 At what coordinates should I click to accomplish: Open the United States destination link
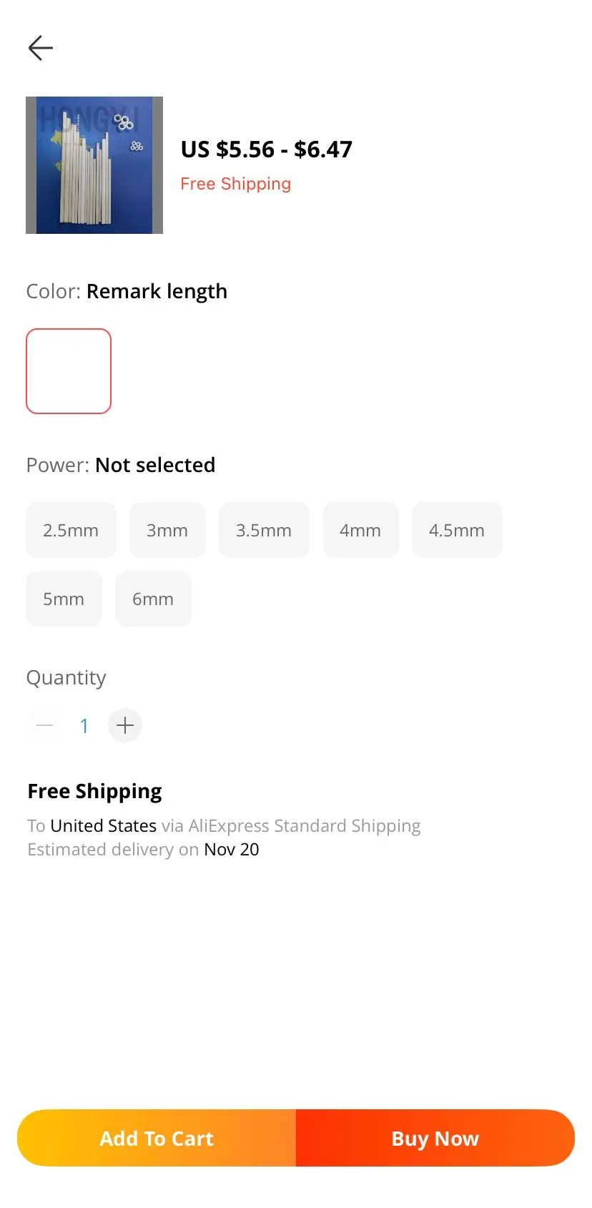coord(103,825)
